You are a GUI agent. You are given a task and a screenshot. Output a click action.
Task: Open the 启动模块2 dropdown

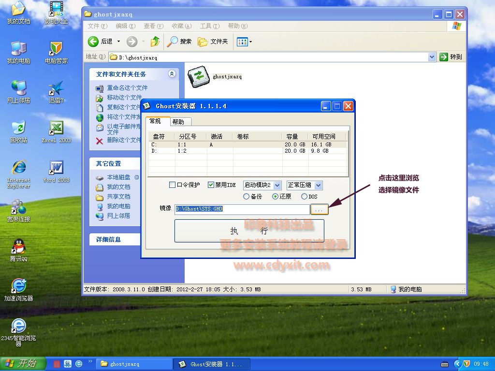click(277, 185)
